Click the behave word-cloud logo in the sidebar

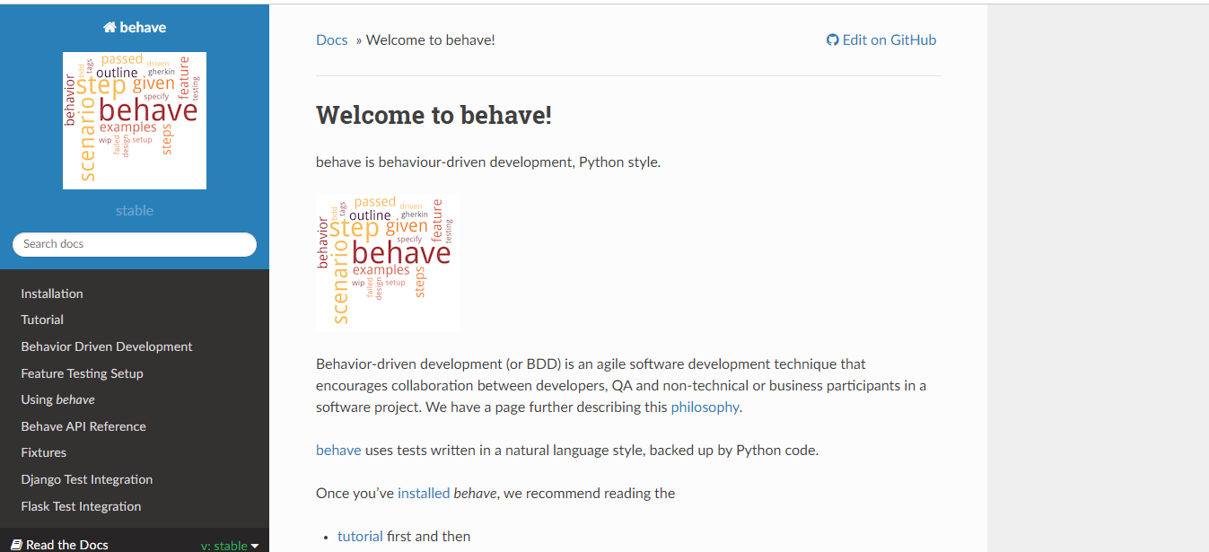[134, 120]
